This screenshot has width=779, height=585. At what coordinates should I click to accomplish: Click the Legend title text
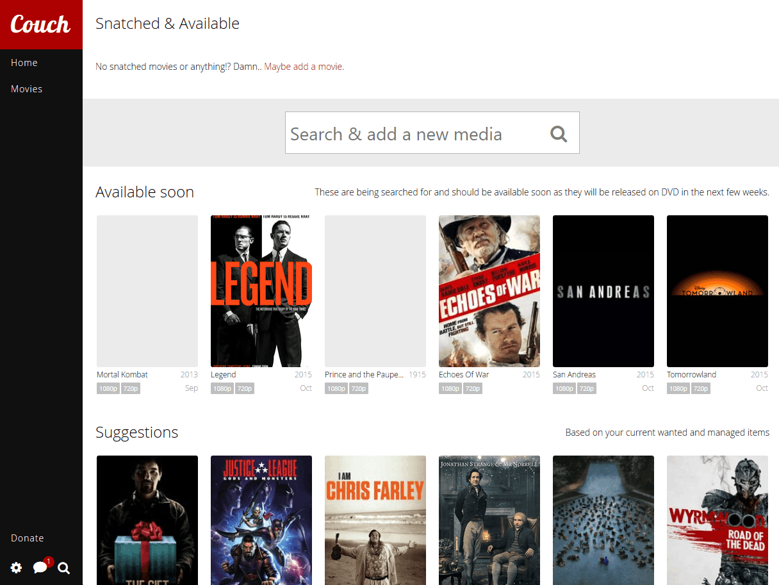tap(224, 375)
